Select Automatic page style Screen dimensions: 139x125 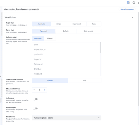pos(41,24)
